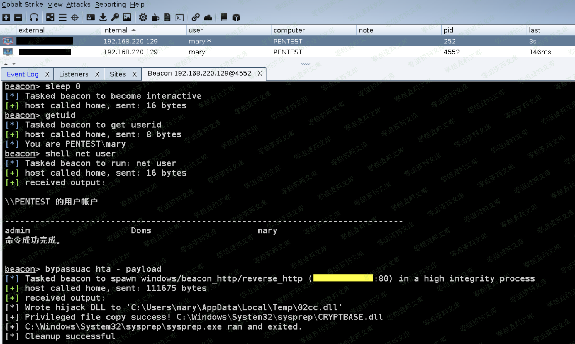
Task: Switch to the Event Log tab
Action: tap(23, 74)
